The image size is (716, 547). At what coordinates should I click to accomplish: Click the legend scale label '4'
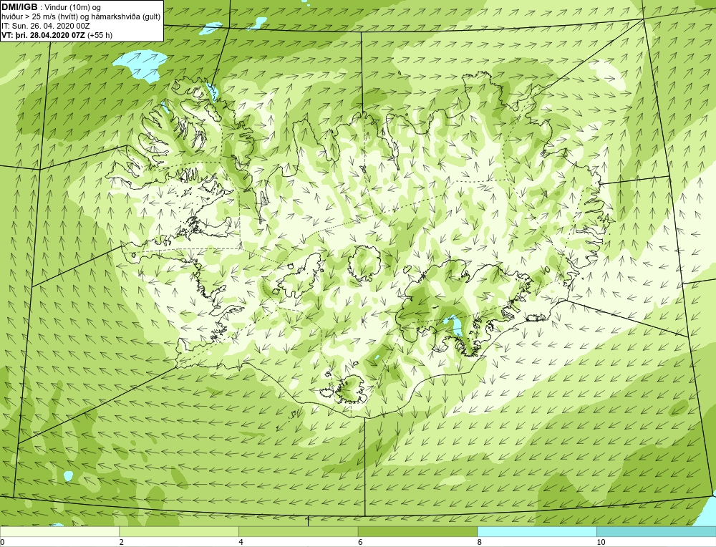pyautogui.click(x=241, y=542)
